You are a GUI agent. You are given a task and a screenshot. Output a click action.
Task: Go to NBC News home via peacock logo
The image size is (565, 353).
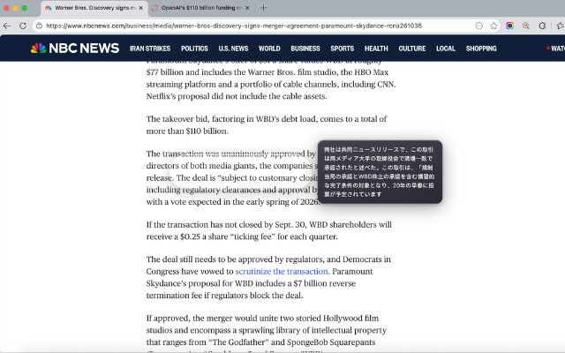(75, 48)
